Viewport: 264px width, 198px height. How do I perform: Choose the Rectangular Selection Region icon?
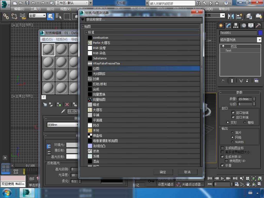pyautogui.click(x=67, y=16)
